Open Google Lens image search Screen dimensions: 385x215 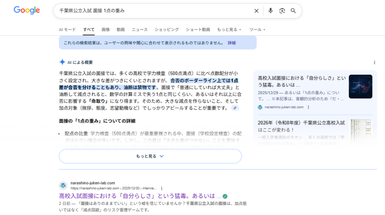click(282, 11)
